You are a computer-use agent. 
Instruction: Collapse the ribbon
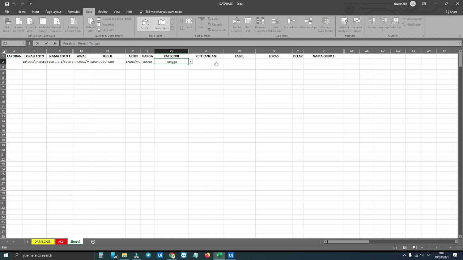tap(459, 36)
